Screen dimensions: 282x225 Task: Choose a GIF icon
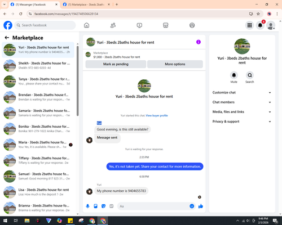coord(112,206)
